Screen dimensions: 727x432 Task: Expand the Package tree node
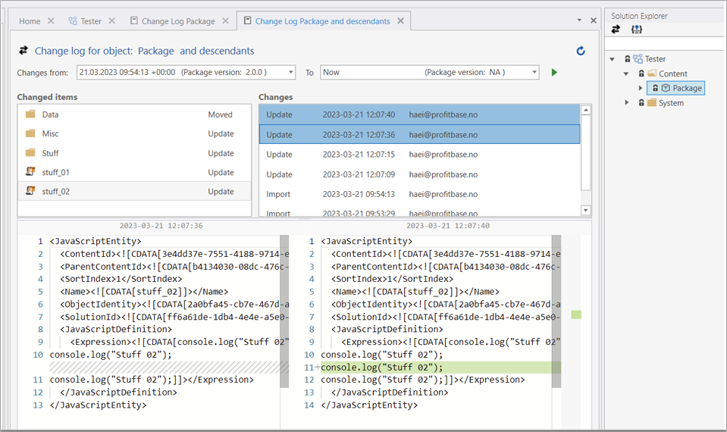641,88
